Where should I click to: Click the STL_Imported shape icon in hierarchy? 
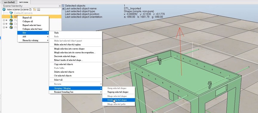click(x=11, y=17)
